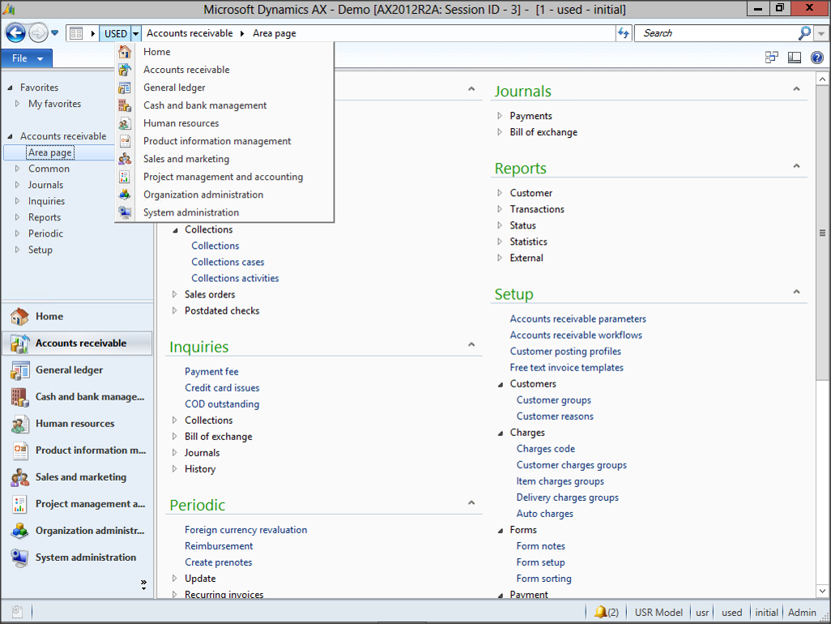831x624 pixels.
Task: Click the help question mark icon
Action: tap(816, 58)
